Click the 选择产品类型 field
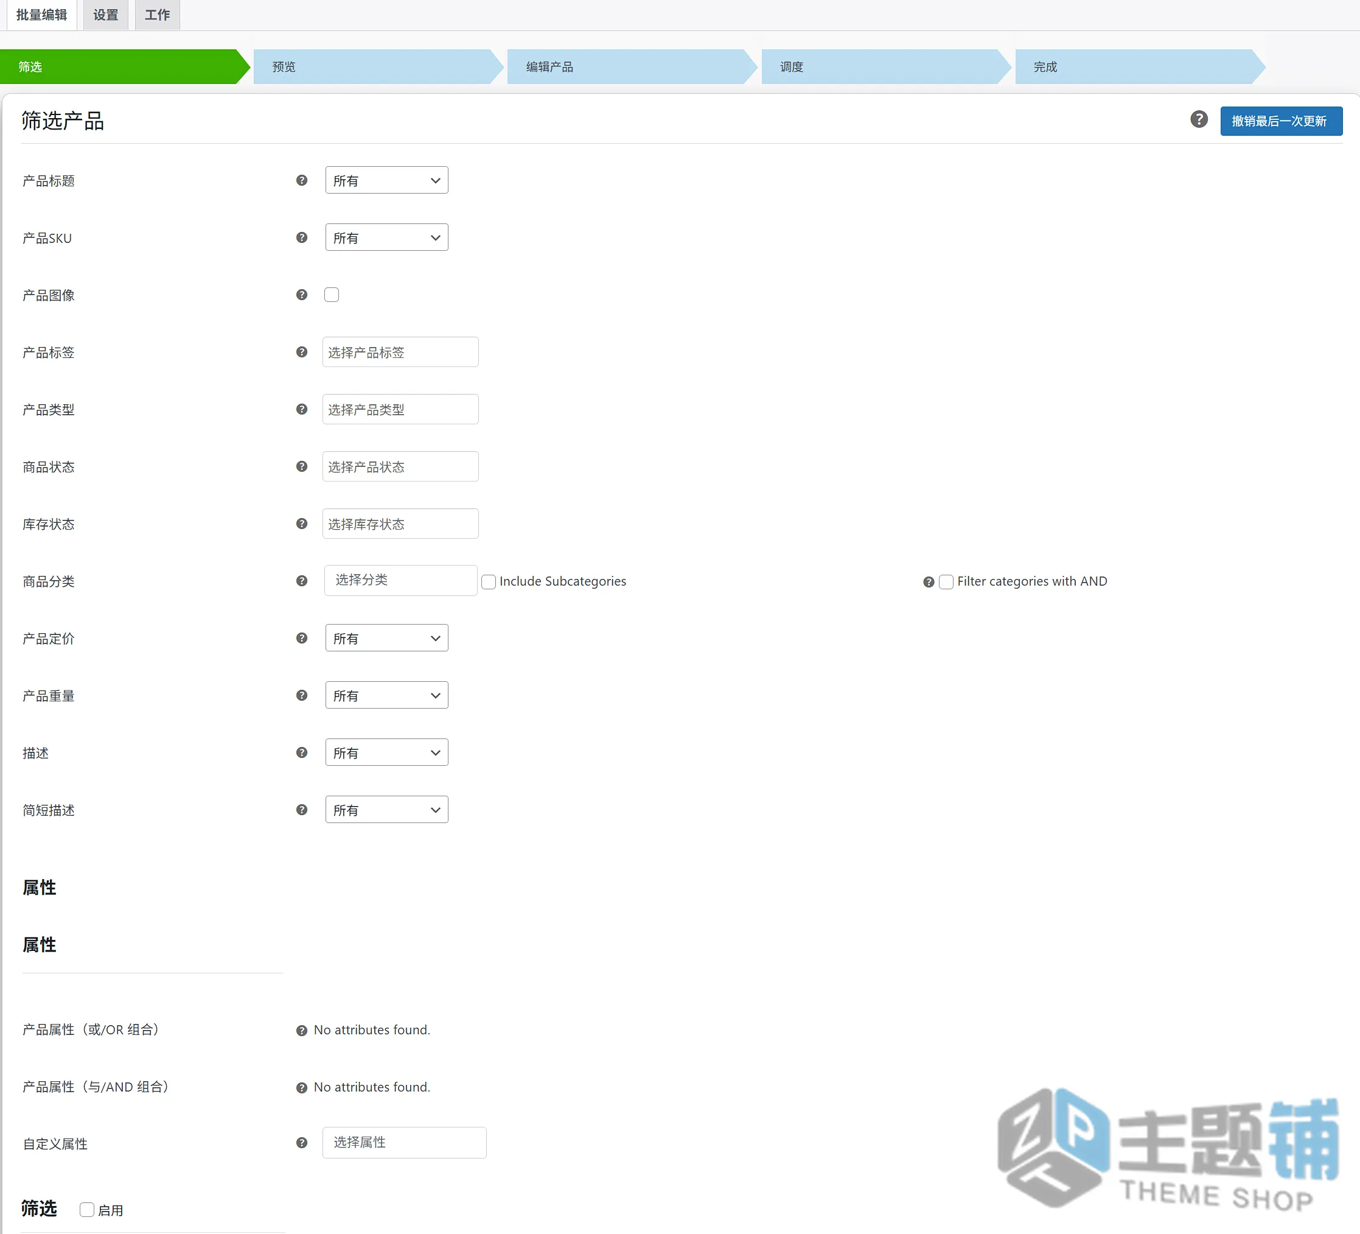 [401, 410]
